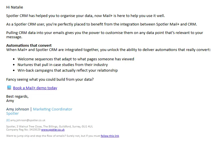218x143 pixels.
Task: Click the Walnut Tree Close address line
Action: 50,127
